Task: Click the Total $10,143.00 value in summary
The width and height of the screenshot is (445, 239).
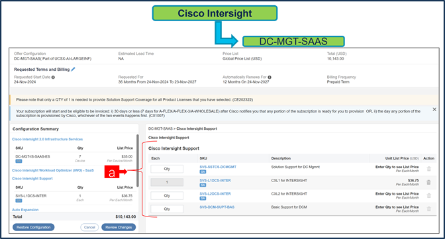Action: coord(125,216)
